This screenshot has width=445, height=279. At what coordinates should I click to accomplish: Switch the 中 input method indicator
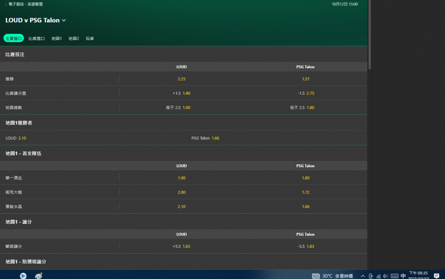pos(403,276)
